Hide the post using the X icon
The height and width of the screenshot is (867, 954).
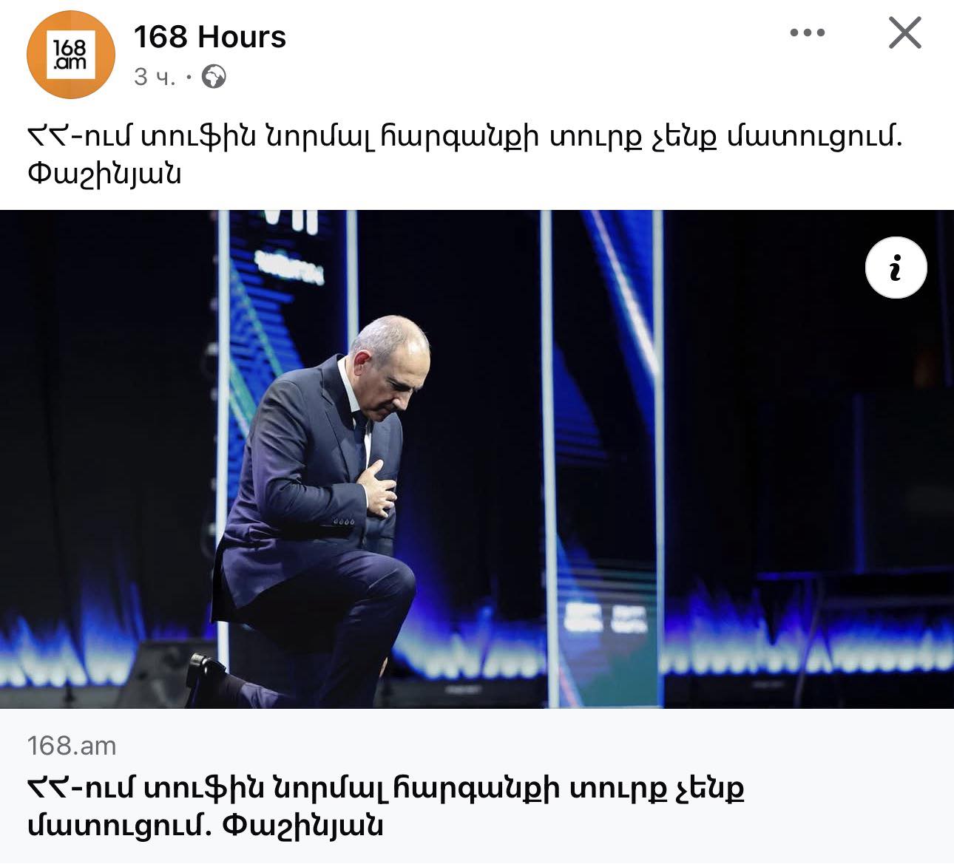[904, 33]
